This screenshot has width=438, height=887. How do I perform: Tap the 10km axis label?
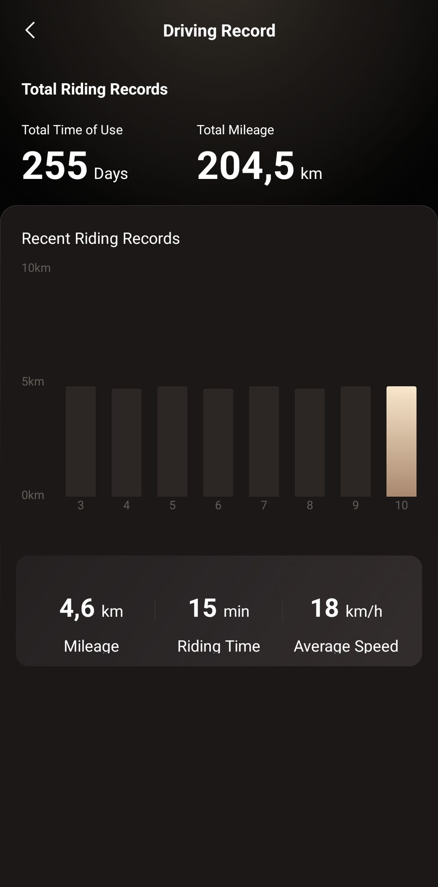[36, 268]
